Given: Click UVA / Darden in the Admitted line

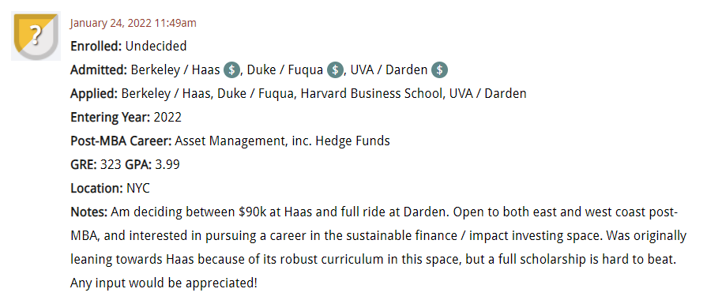Looking at the screenshot, I should 389,69.
